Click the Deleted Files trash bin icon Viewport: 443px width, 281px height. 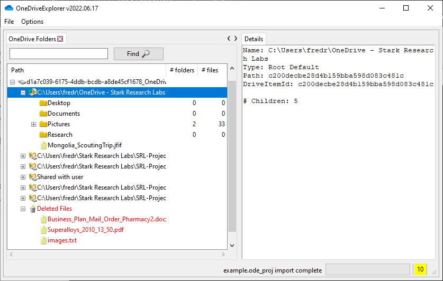(x=33, y=209)
